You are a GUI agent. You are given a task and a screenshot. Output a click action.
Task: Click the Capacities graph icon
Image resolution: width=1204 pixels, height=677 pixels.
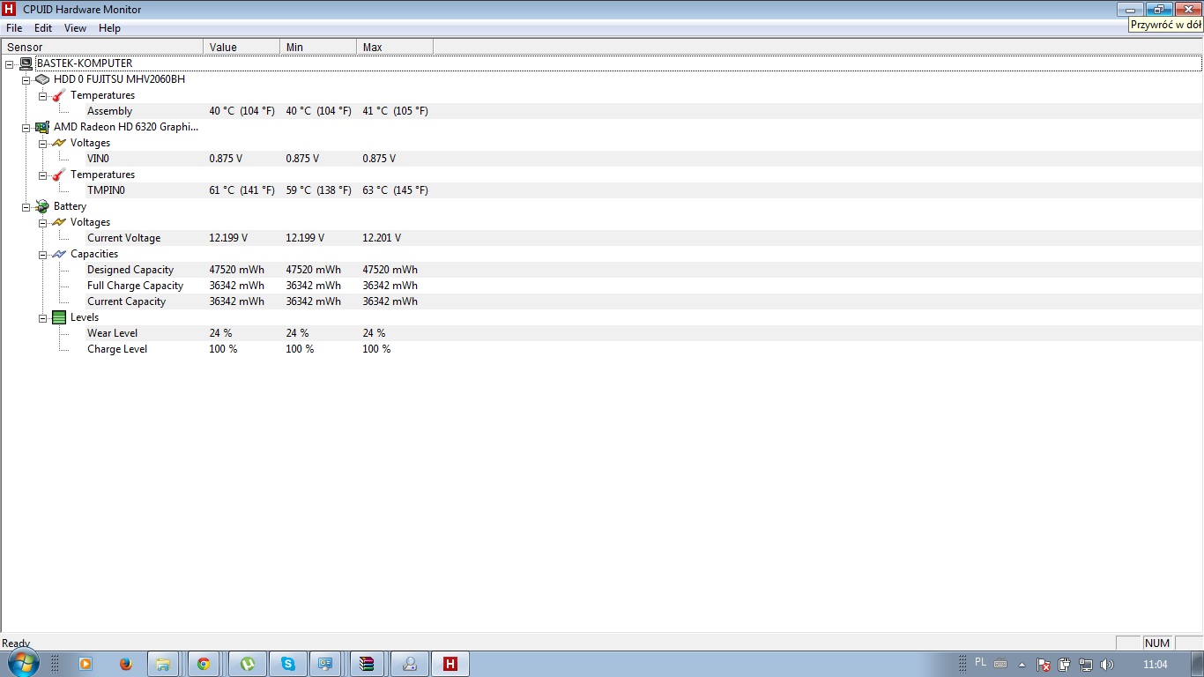click(x=59, y=254)
